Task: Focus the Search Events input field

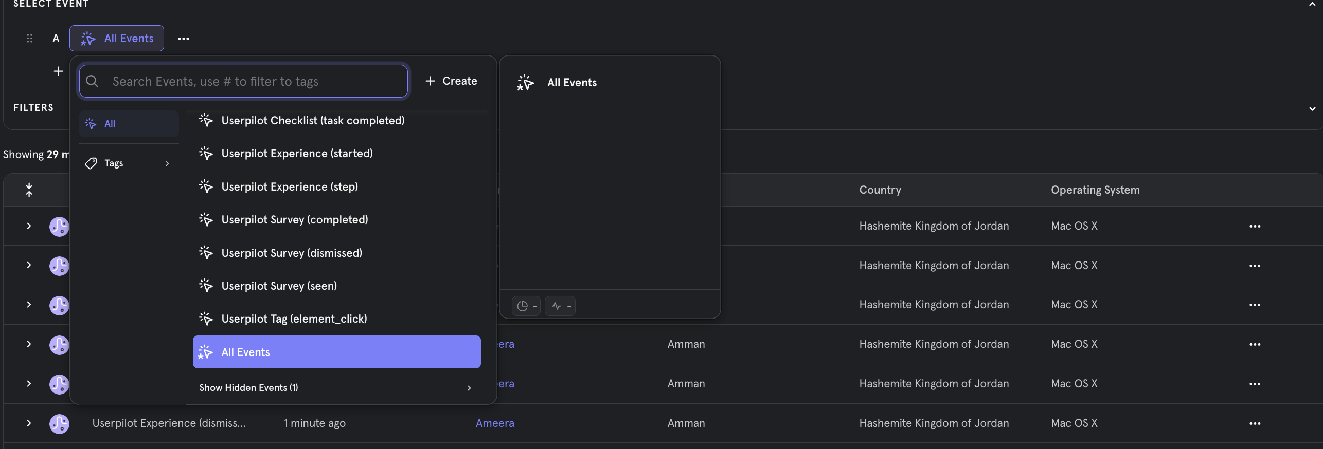Action: tap(243, 81)
